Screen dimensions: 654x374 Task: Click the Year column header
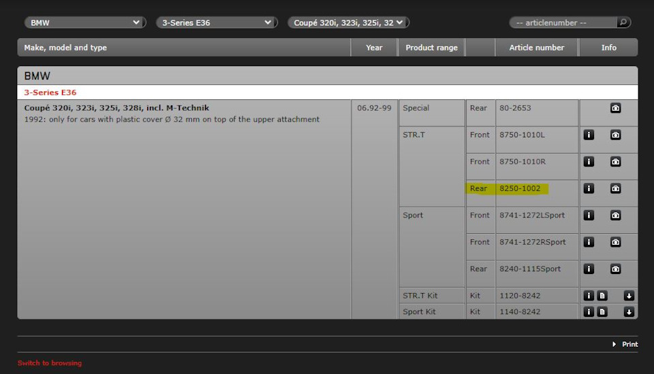tap(374, 48)
